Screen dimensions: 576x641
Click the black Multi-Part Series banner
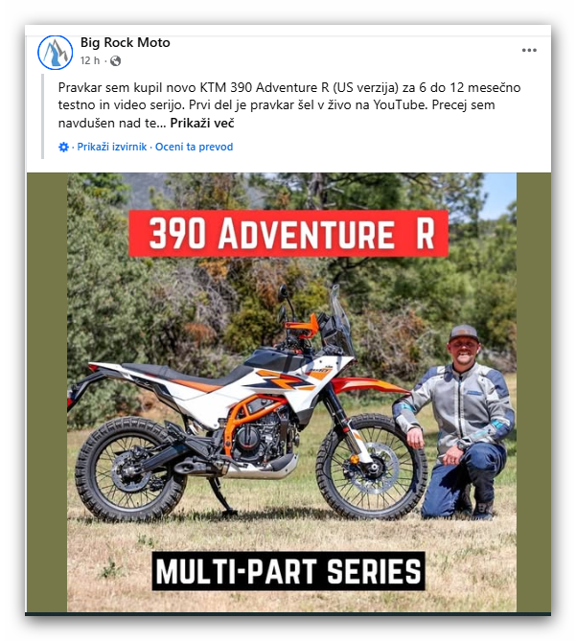point(288,571)
